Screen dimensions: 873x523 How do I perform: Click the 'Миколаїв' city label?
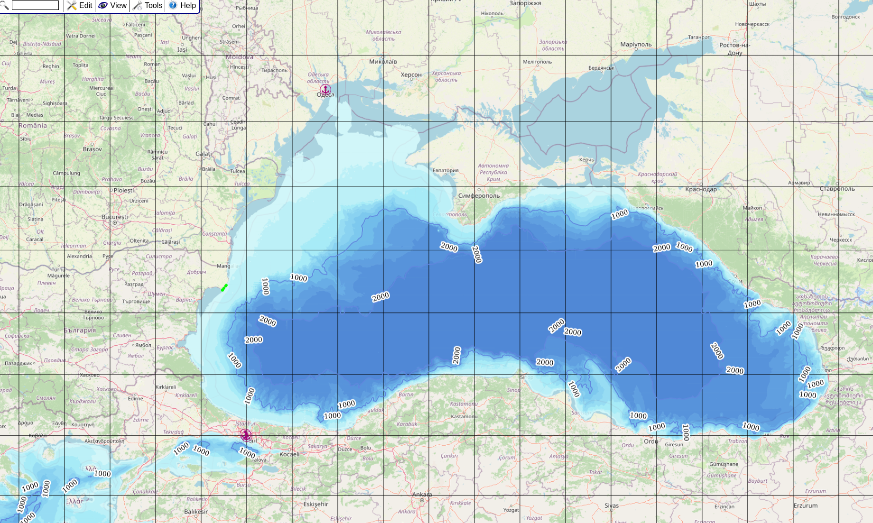tap(383, 62)
